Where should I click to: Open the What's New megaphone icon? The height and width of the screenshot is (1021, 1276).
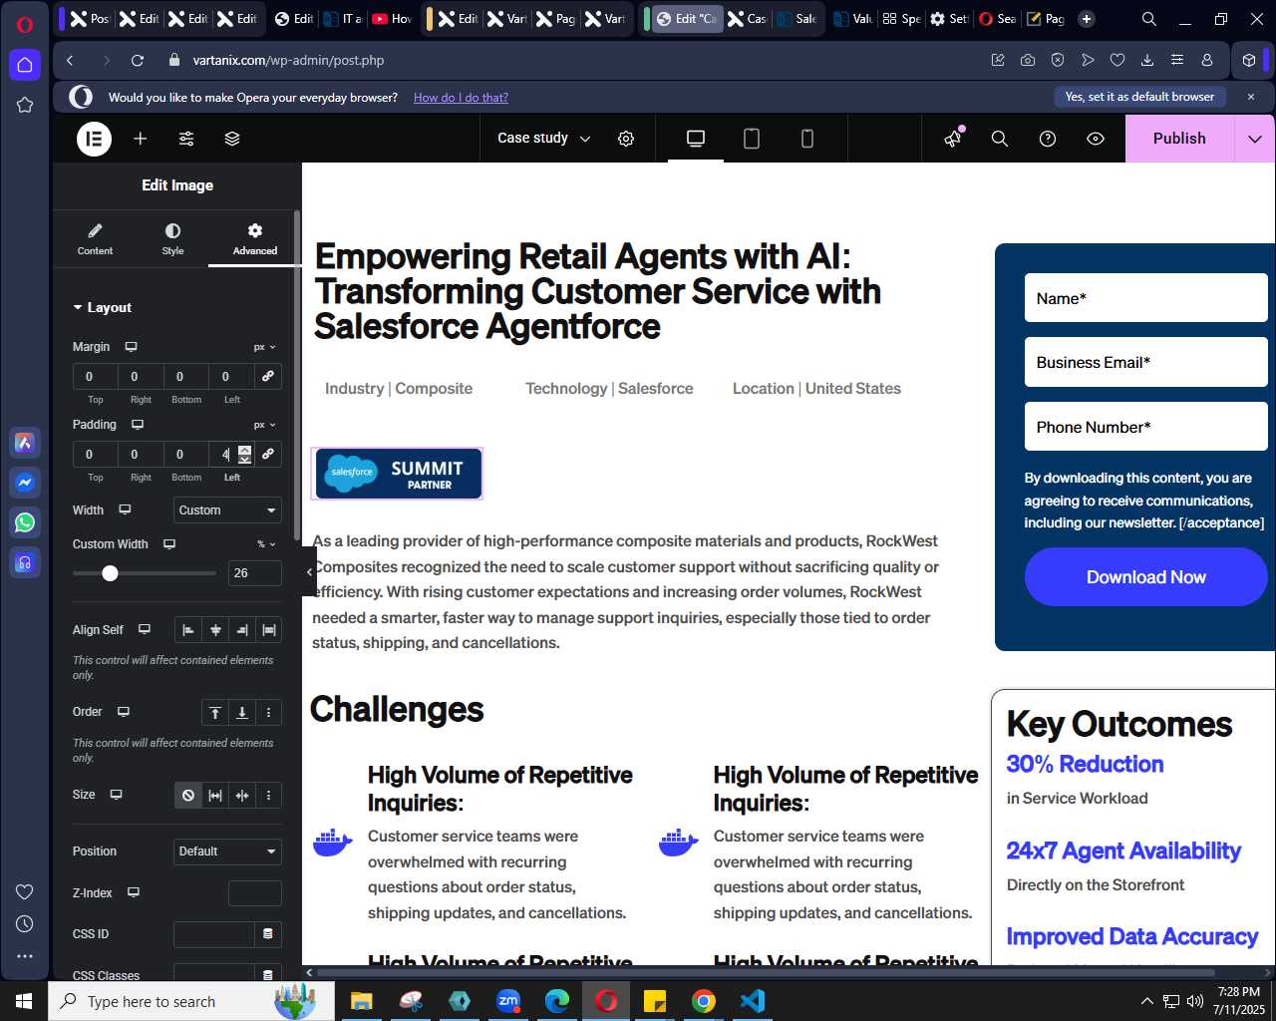[953, 139]
